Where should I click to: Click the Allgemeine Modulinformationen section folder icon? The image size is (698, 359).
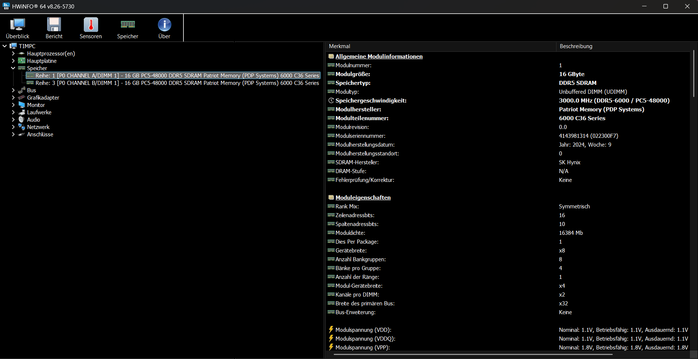pos(331,56)
